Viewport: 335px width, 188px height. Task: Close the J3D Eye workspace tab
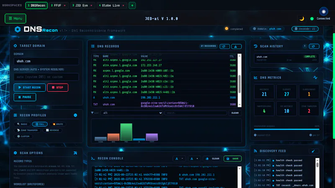coord(91,5)
